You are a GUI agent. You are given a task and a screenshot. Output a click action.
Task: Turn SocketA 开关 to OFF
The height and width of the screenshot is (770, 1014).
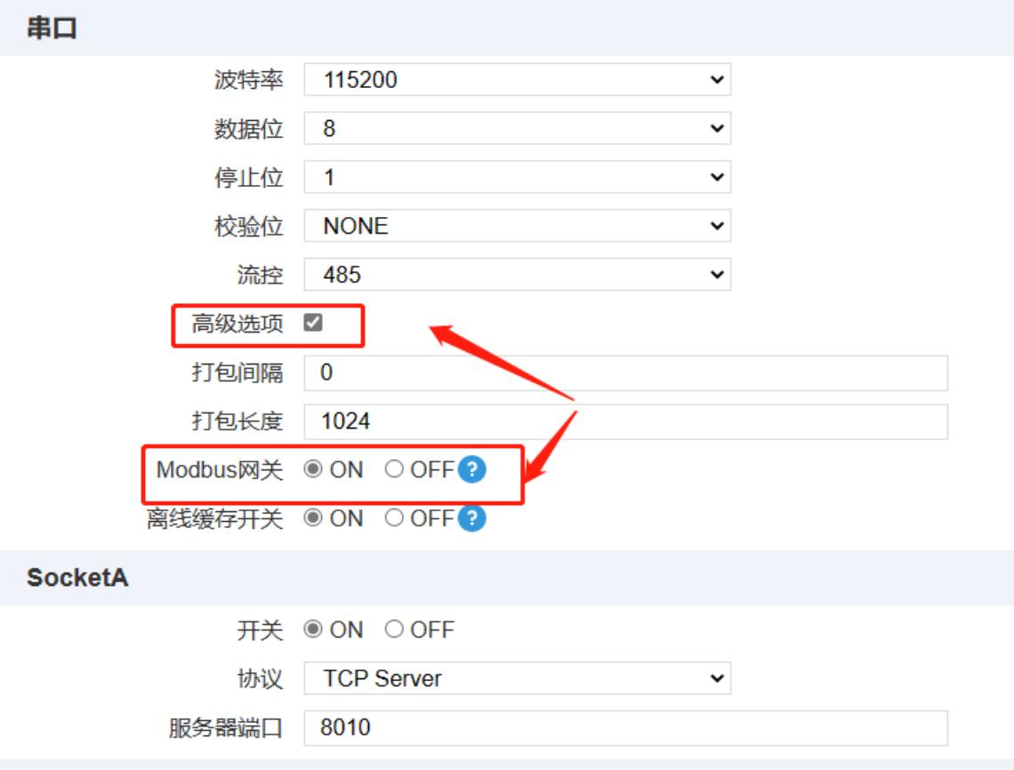pyautogui.click(x=394, y=630)
